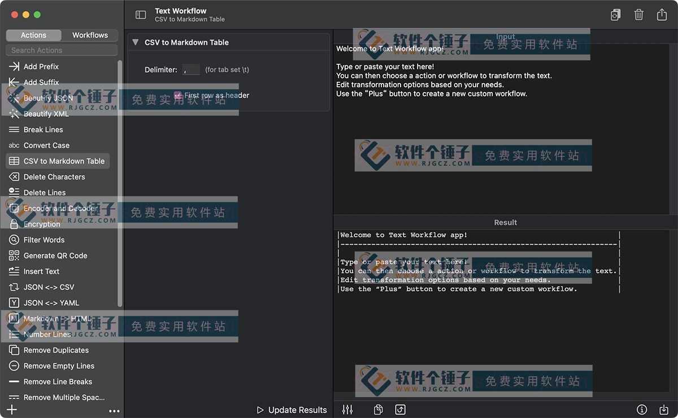
Task: Select the Add Prefix action icon
Action: [x=14, y=67]
